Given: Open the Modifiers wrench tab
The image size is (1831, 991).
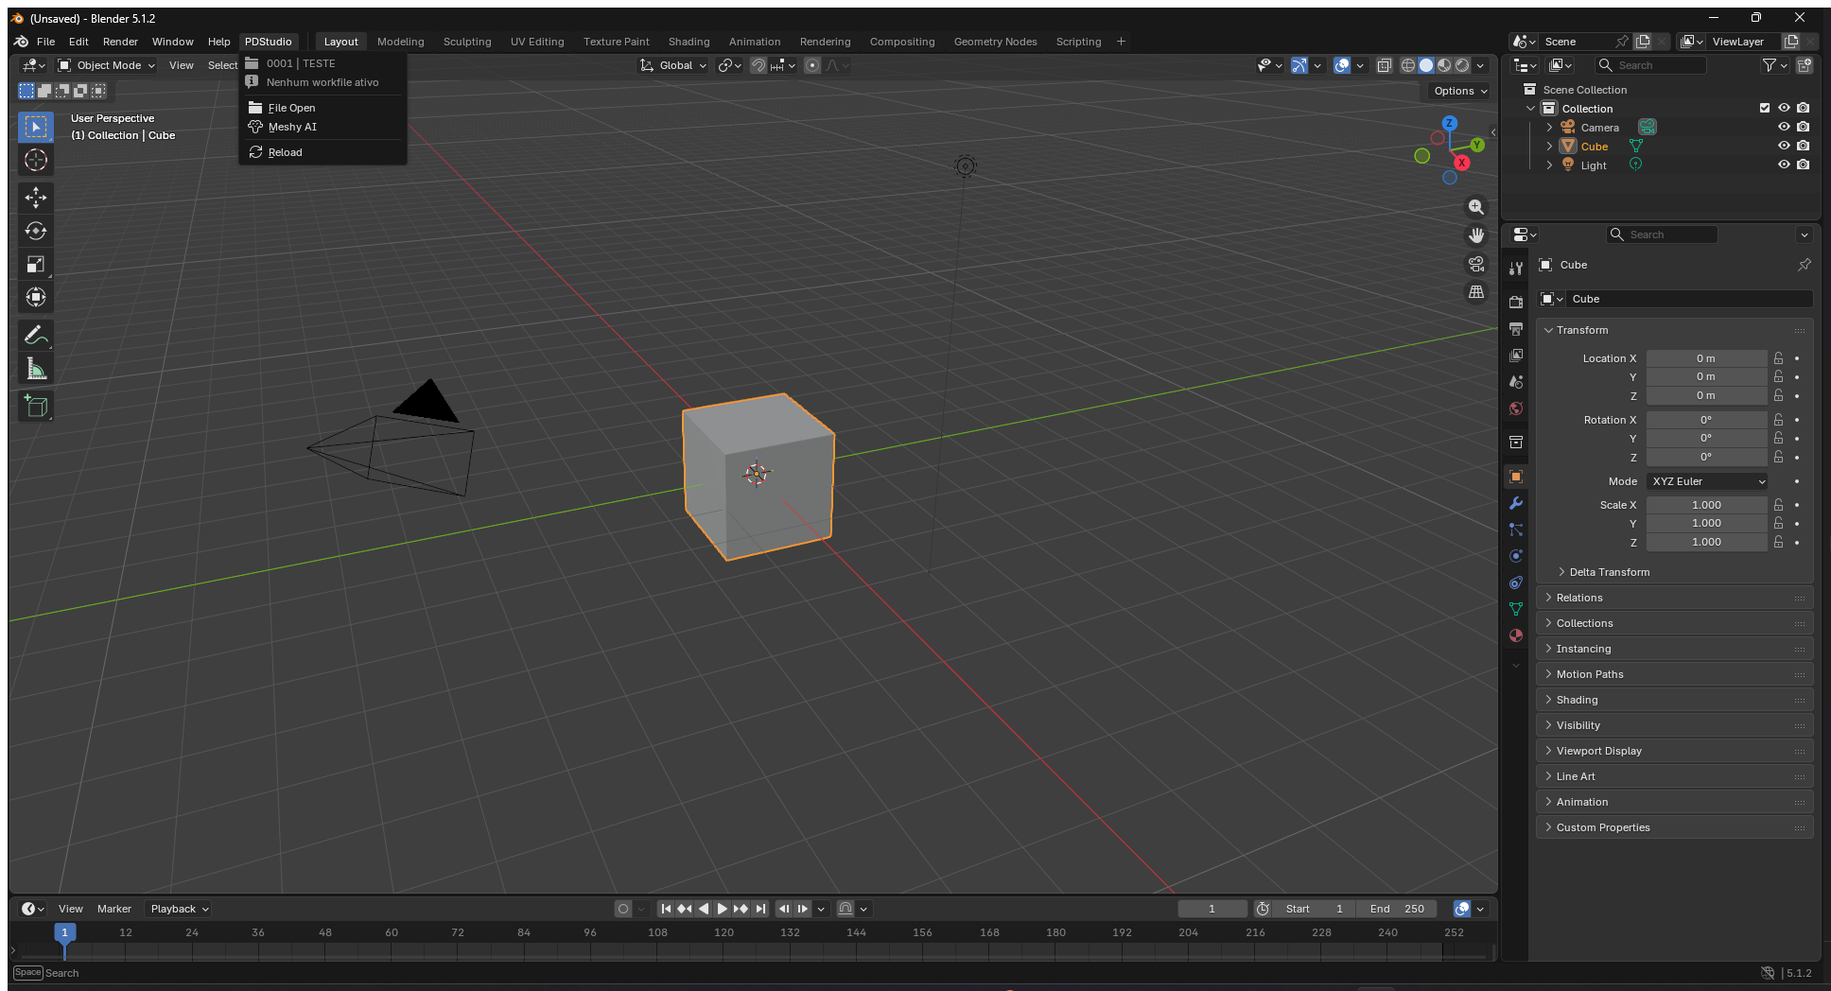Looking at the screenshot, I should [x=1516, y=503].
